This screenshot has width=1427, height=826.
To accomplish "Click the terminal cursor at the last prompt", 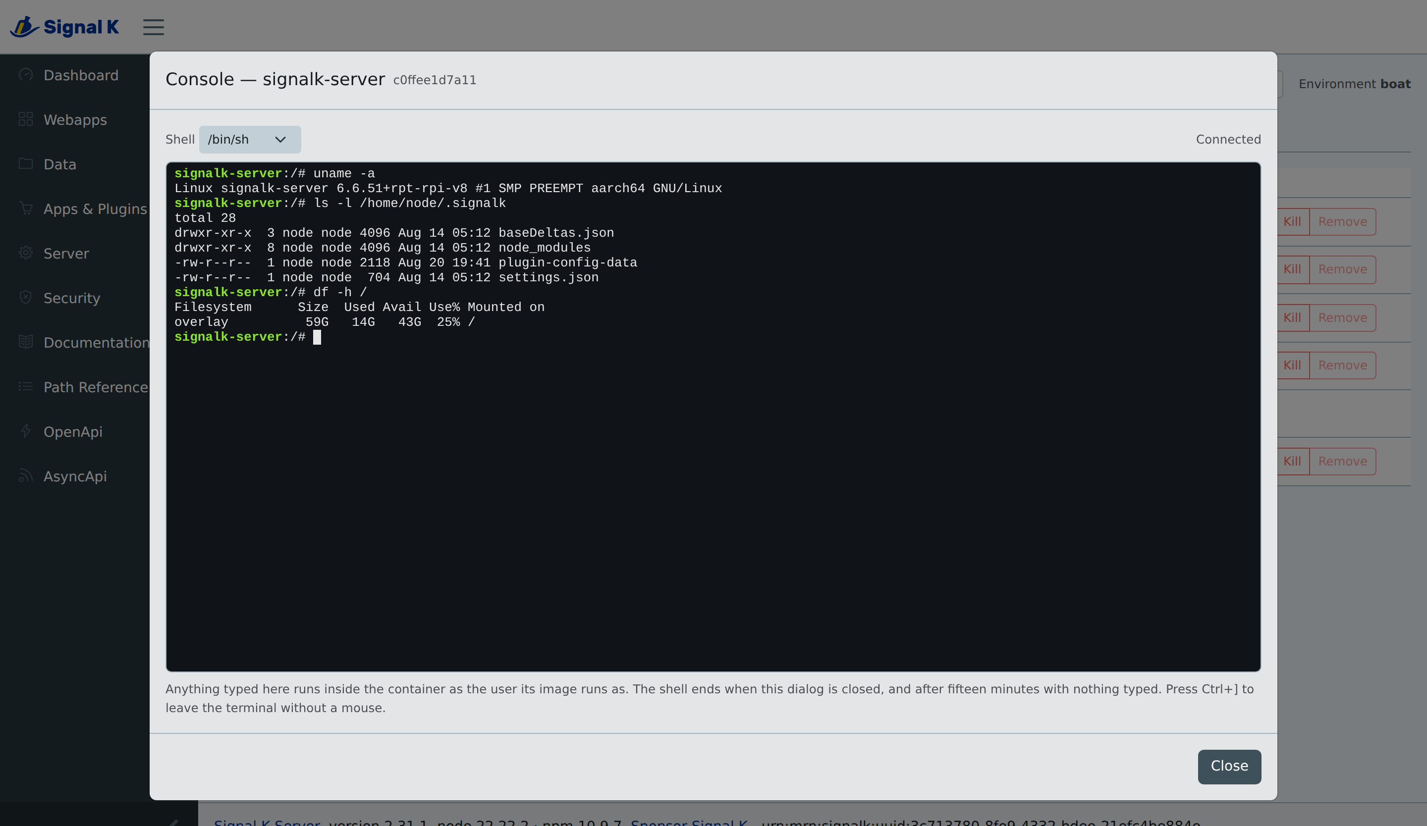I will pyautogui.click(x=317, y=337).
